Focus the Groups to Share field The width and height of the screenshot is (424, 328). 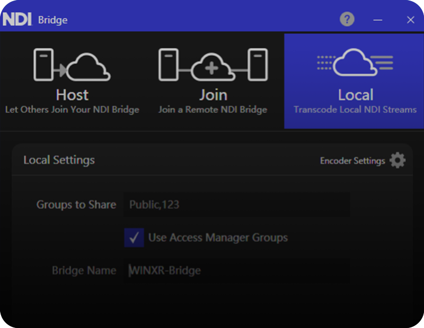pos(236,205)
